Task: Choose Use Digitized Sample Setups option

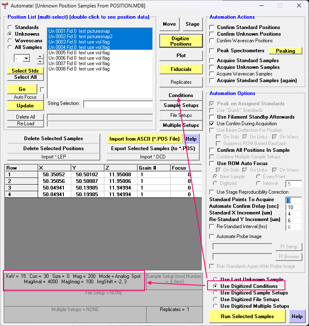Action: tap(215, 293)
